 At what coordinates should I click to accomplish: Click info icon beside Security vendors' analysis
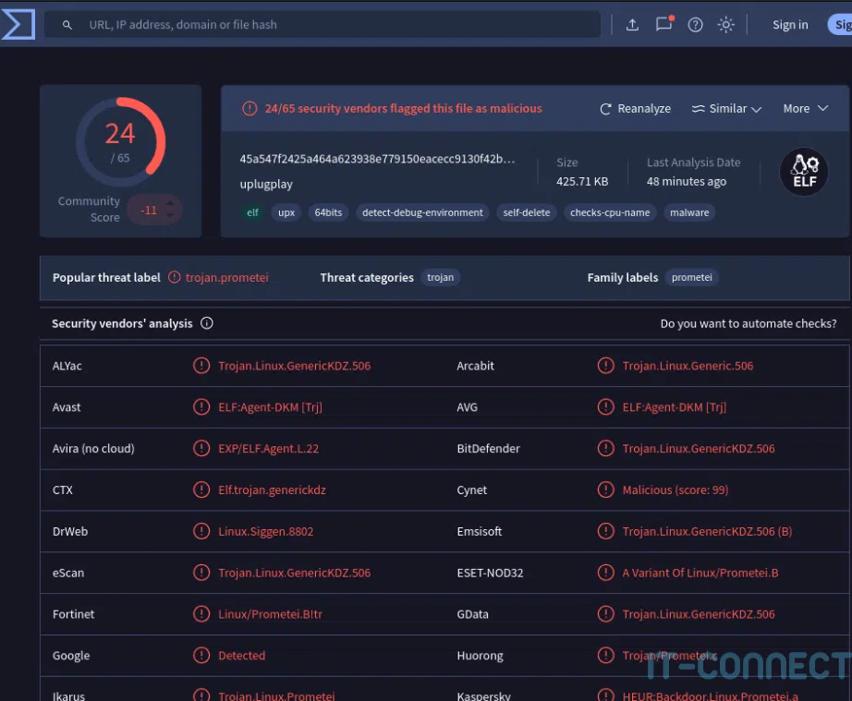pos(207,323)
